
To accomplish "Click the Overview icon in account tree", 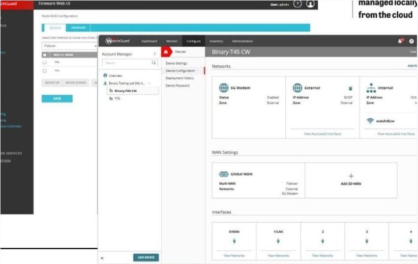I will (x=105, y=76).
